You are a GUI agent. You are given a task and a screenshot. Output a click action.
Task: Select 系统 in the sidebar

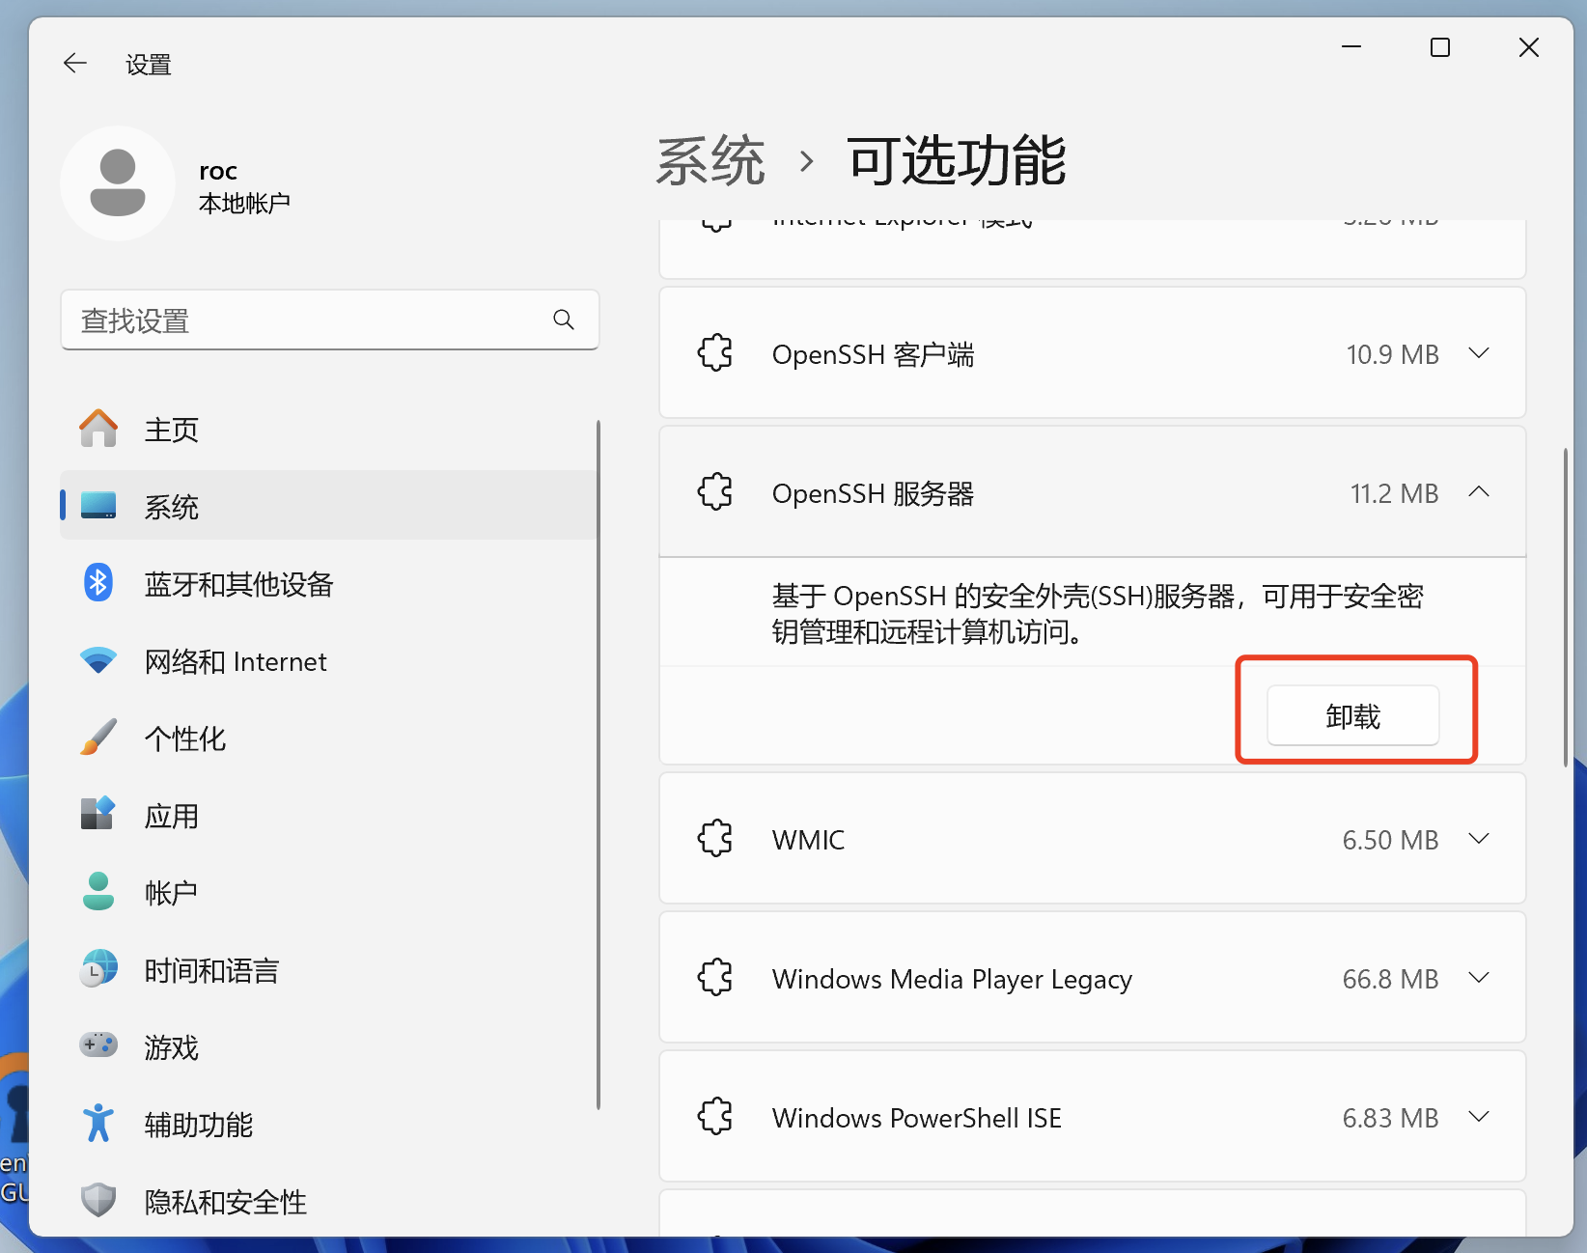point(329,506)
